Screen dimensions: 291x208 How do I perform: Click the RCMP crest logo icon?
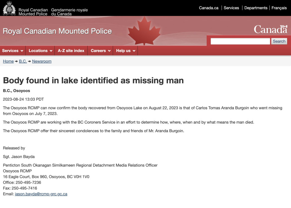pos(9,8)
